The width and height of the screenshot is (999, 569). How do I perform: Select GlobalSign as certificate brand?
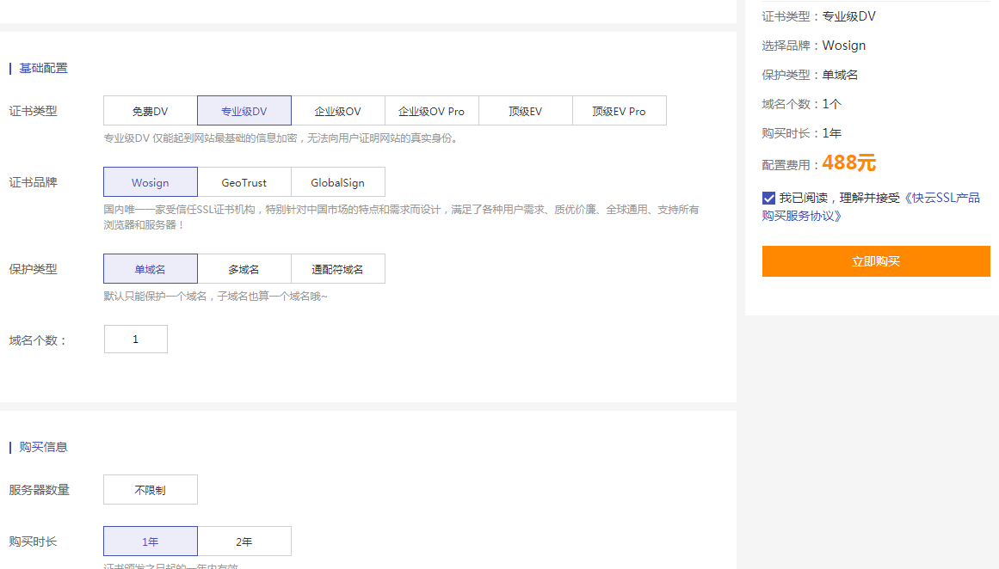coord(338,181)
